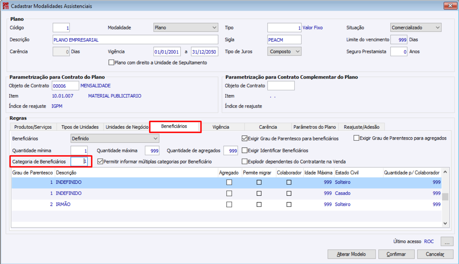The image size is (459, 264).
Task: Switch to the Vigência tab
Action: click(221, 127)
